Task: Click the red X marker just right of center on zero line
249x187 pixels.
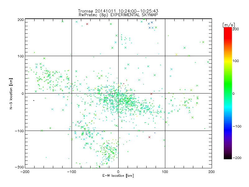Action: click(151, 94)
